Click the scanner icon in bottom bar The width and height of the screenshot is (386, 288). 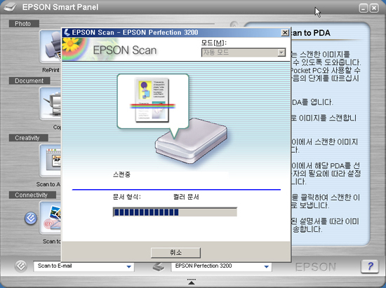pyautogui.click(x=159, y=266)
